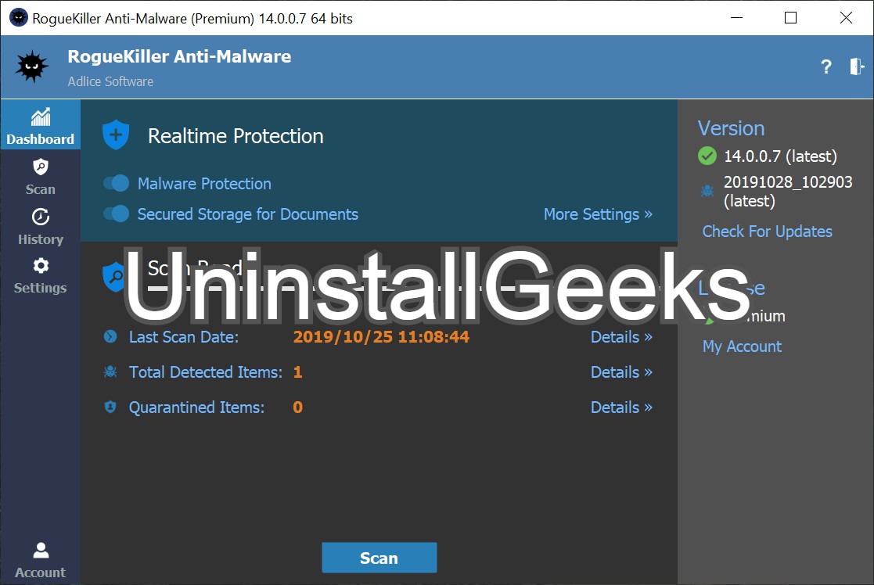Click the last scan date value 2019/10/25 11:08:44
This screenshot has width=874, height=585.
(381, 336)
